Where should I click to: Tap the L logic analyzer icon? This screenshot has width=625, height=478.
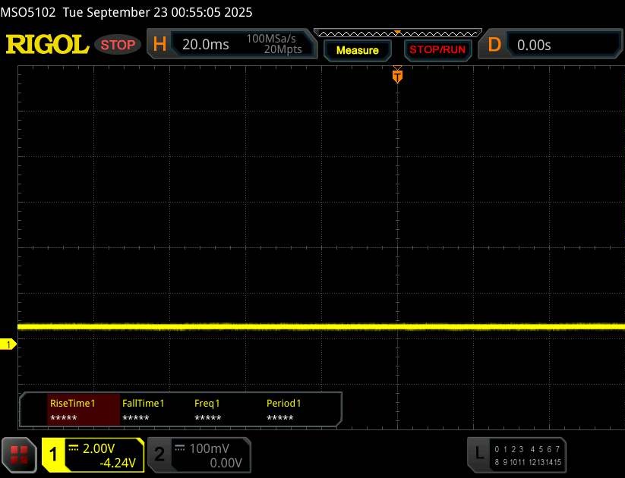coord(479,454)
